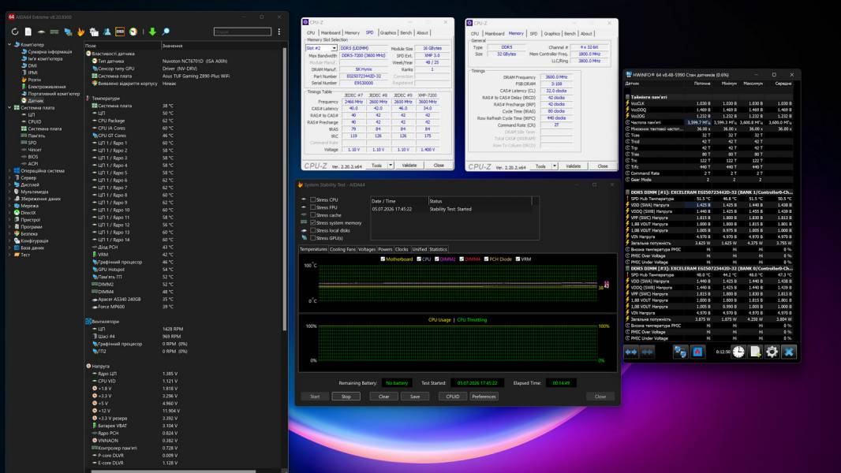841x473 pixels.
Task: Click the Clear button in stability test
Action: click(384, 397)
